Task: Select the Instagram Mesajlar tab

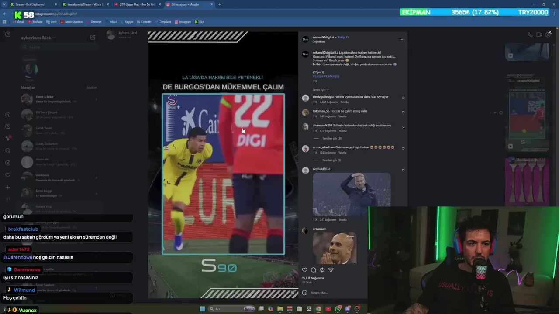Action: click(x=189, y=4)
